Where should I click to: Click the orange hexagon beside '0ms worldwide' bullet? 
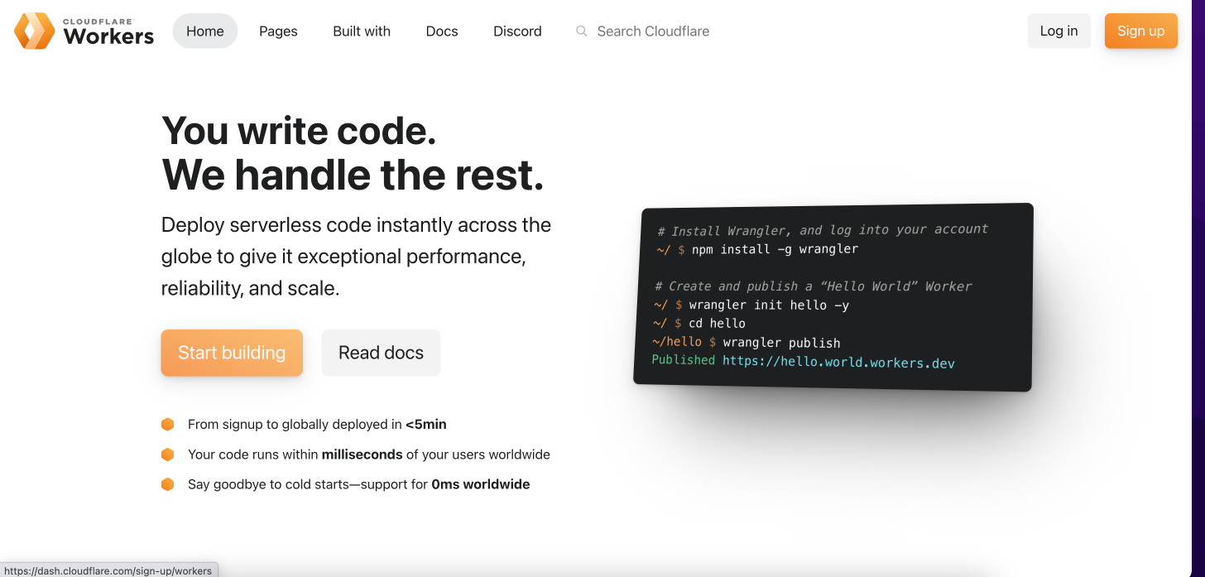coord(168,484)
